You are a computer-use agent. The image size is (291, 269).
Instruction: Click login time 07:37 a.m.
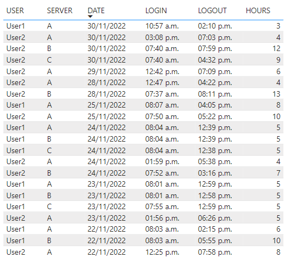coord(162,94)
